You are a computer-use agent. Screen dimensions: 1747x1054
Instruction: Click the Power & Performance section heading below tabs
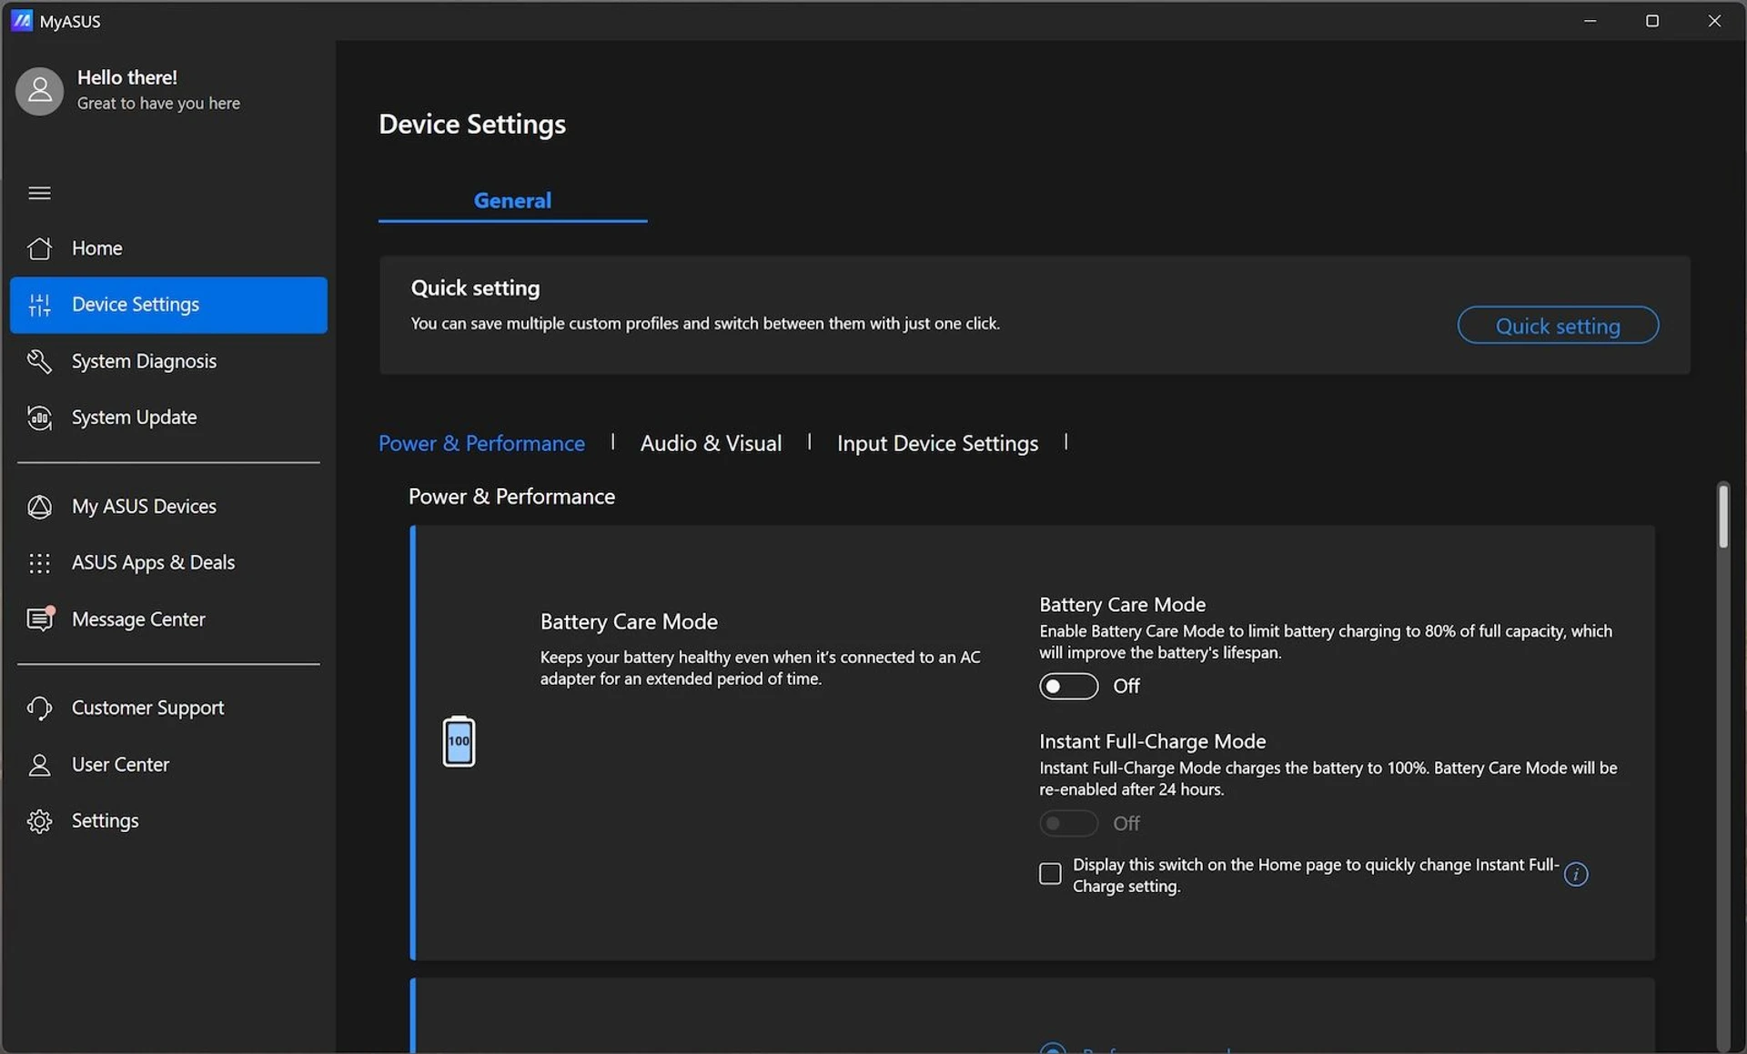tap(511, 497)
